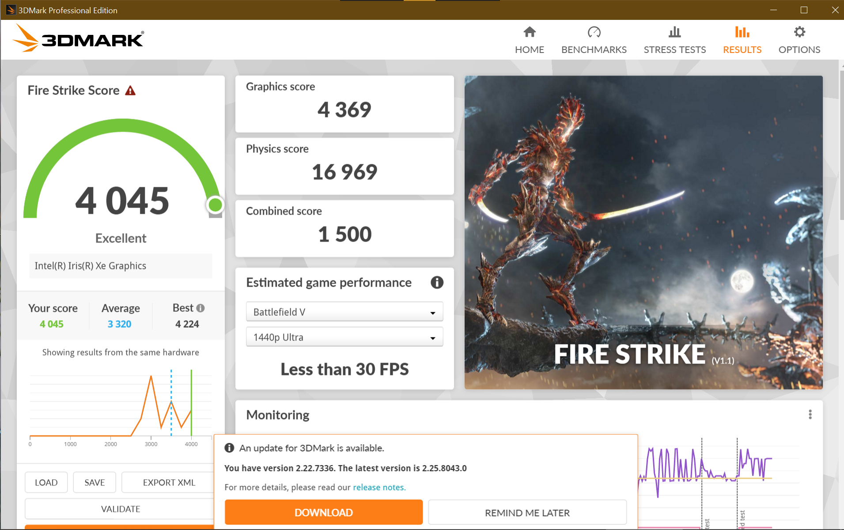Click the update notification info icon
The image size is (844, 530).
(229, 448)
